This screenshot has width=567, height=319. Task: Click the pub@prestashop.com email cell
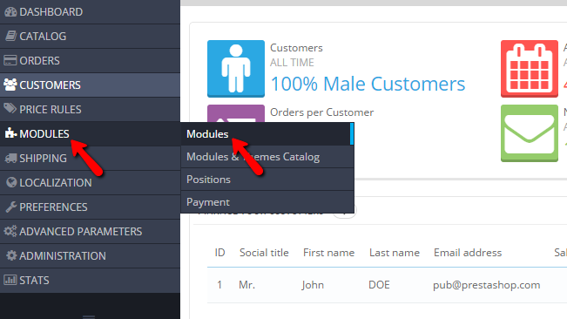486,285
